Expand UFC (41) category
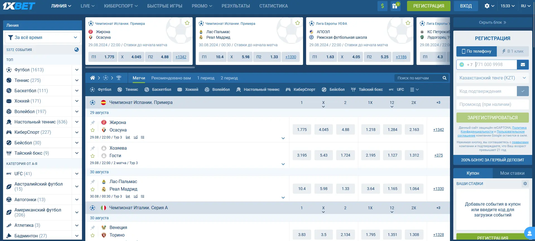 pyautogui.click(x=77, y=174)
